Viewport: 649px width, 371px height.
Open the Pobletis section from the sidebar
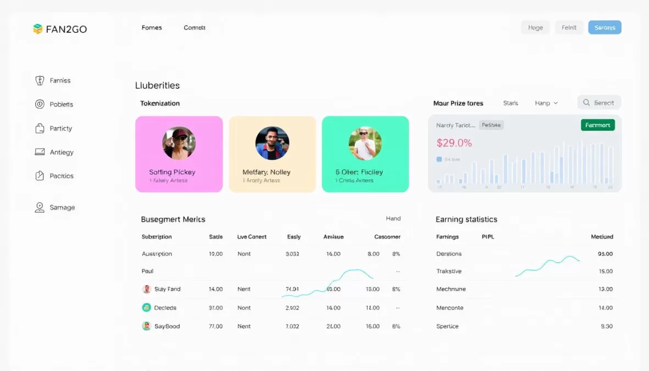[38, 104]
